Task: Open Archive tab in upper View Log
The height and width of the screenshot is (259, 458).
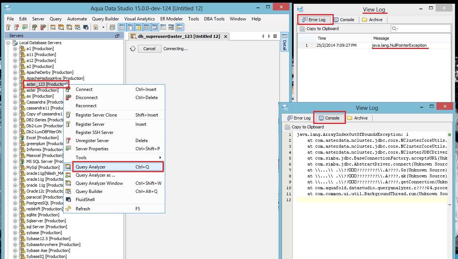Action: [x=372, y=20]
